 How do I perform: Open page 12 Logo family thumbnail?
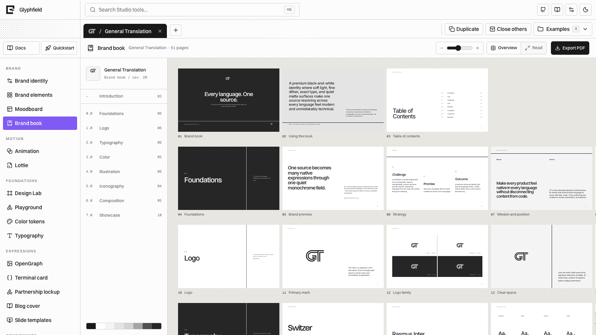(437, 256)
